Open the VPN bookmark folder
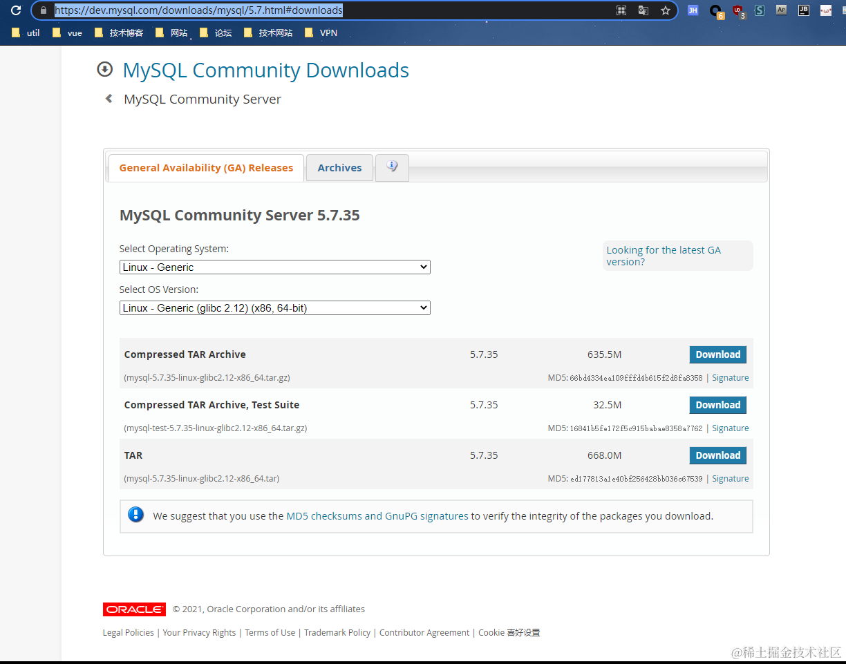The image size is (846, 664). pyautogui.click(x=321, y=32)
